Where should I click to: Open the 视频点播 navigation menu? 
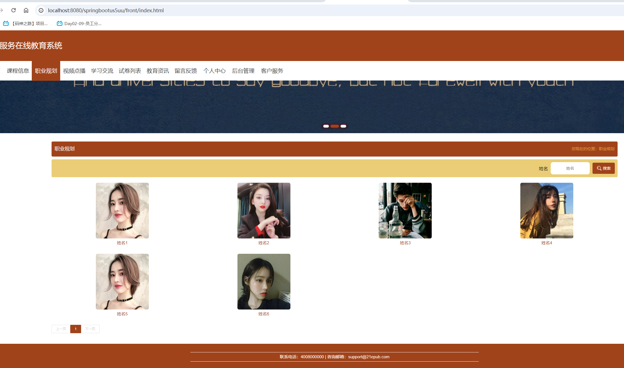point(74,70)
